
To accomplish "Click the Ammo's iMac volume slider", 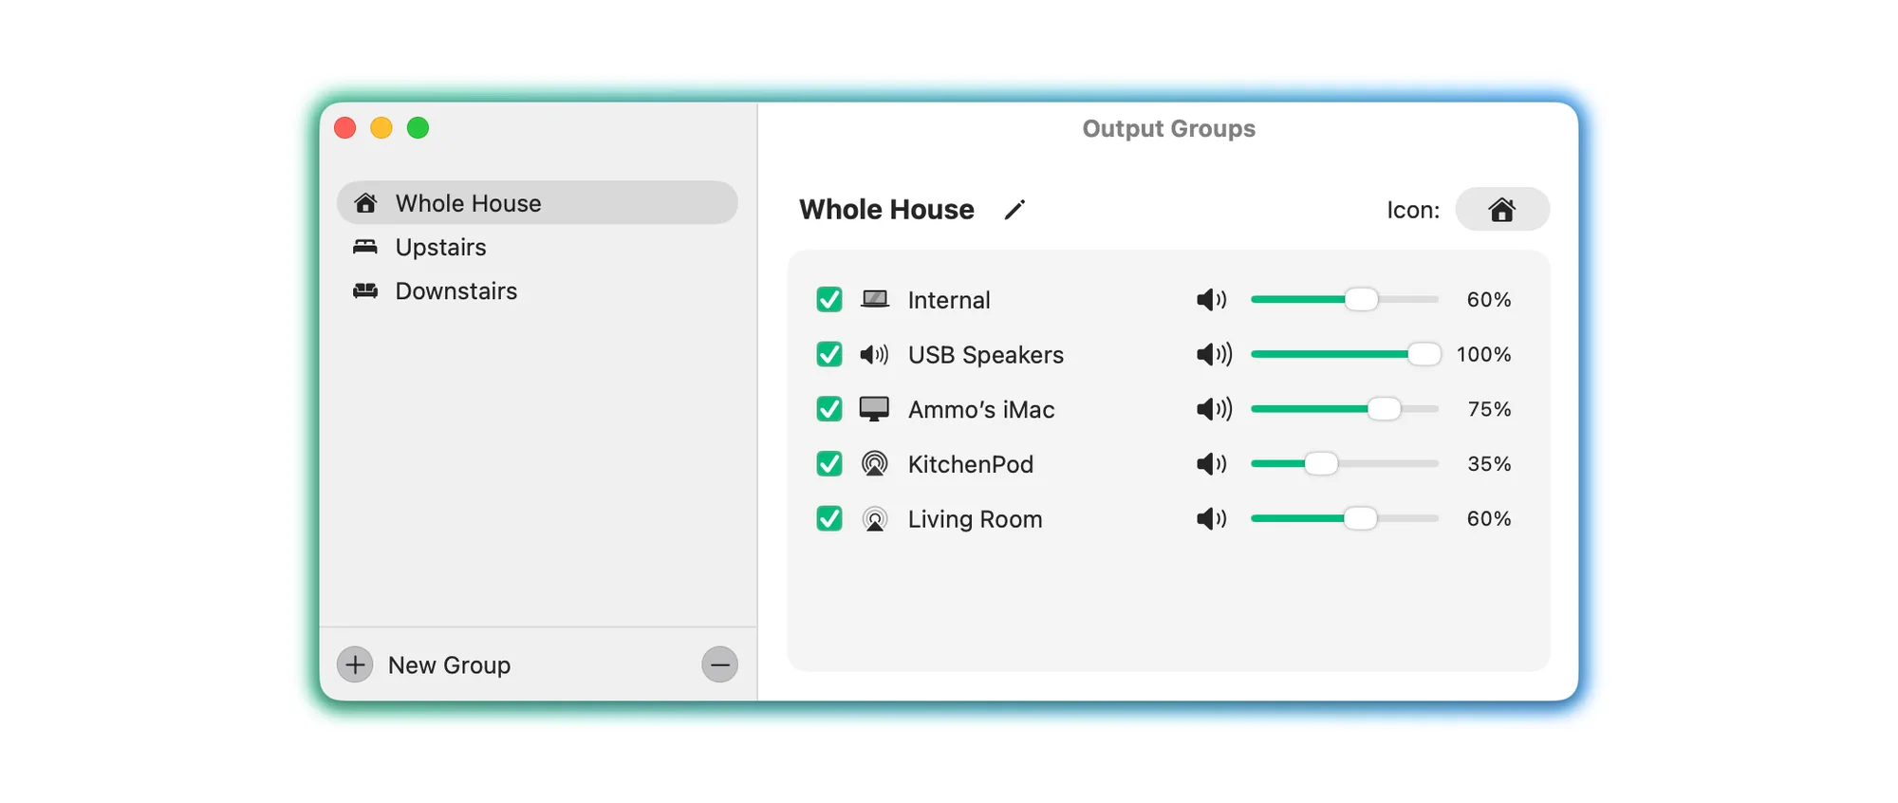I will tap(1345, 409).
